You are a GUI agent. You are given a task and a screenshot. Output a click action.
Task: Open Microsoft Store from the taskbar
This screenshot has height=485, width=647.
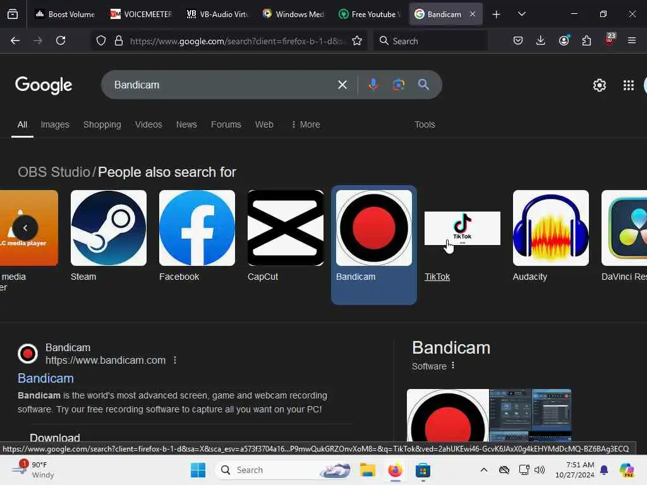point(423,470)
